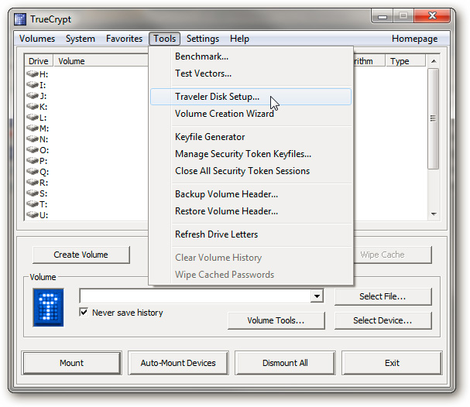Choose Manage Security Token Keyfiles...
Image resolution: width=470 pixels, height=407 pixels.
251,154
